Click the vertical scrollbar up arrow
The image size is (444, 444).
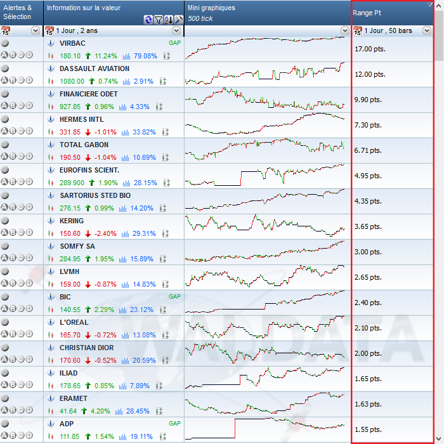coord(439,5)
